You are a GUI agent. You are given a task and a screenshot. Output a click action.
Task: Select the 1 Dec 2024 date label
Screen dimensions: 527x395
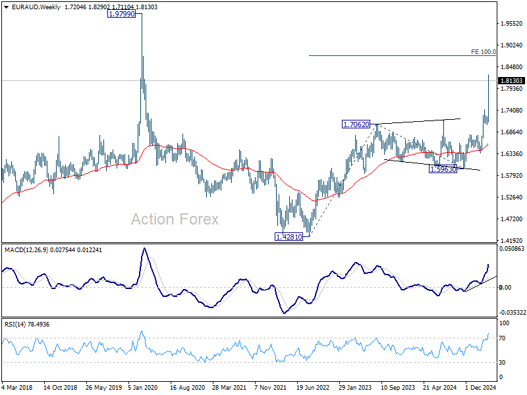pyautogui.click(x=481, y=387)
